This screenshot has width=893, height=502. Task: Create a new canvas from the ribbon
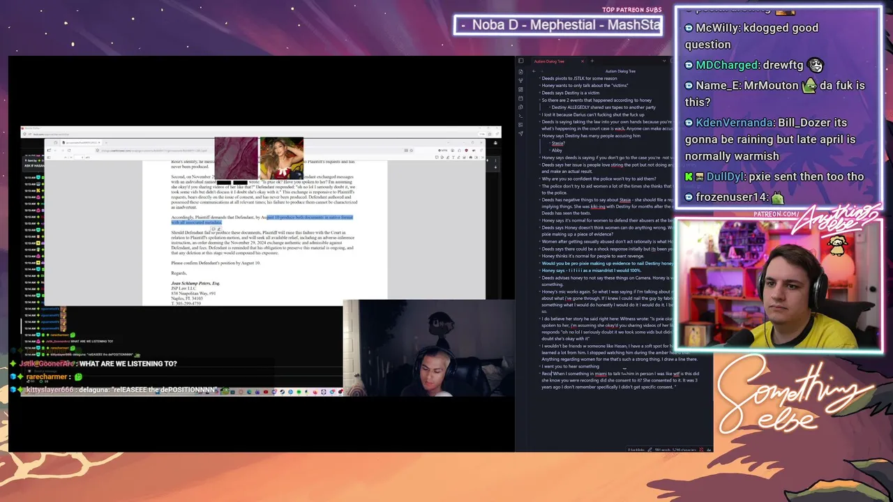(520, 89)
